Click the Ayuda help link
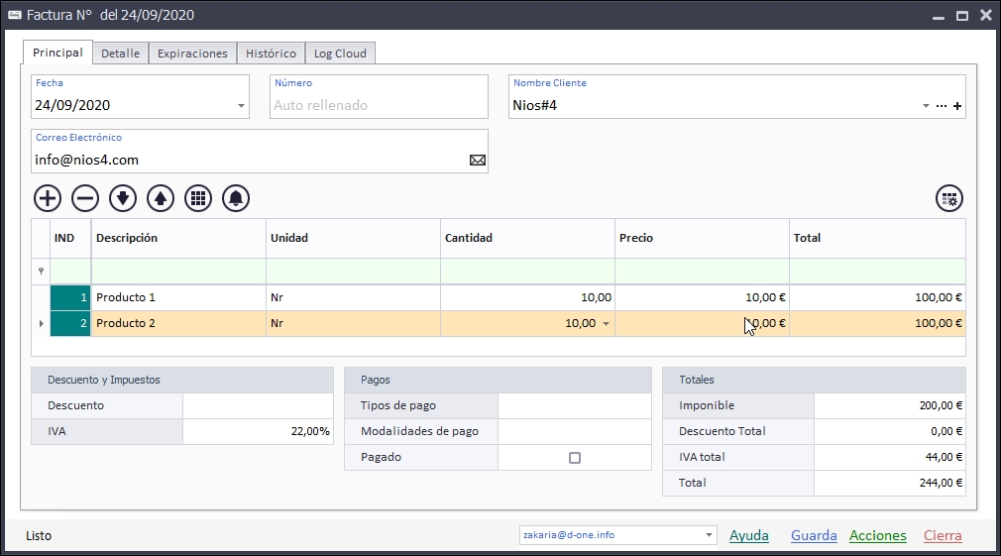The width and height of the screenshot is (1001, 556). [748, 535]
